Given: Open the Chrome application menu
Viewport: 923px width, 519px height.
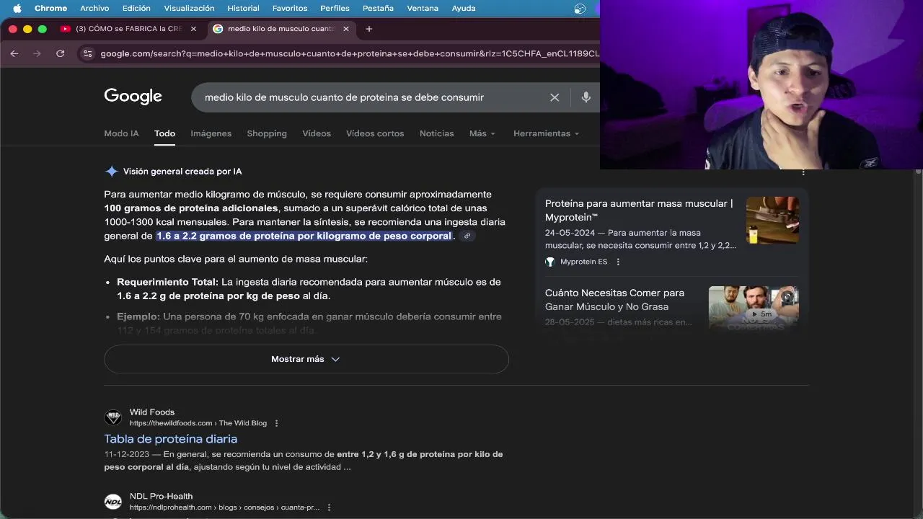Looking at the screenshot, I should [50, 8].
